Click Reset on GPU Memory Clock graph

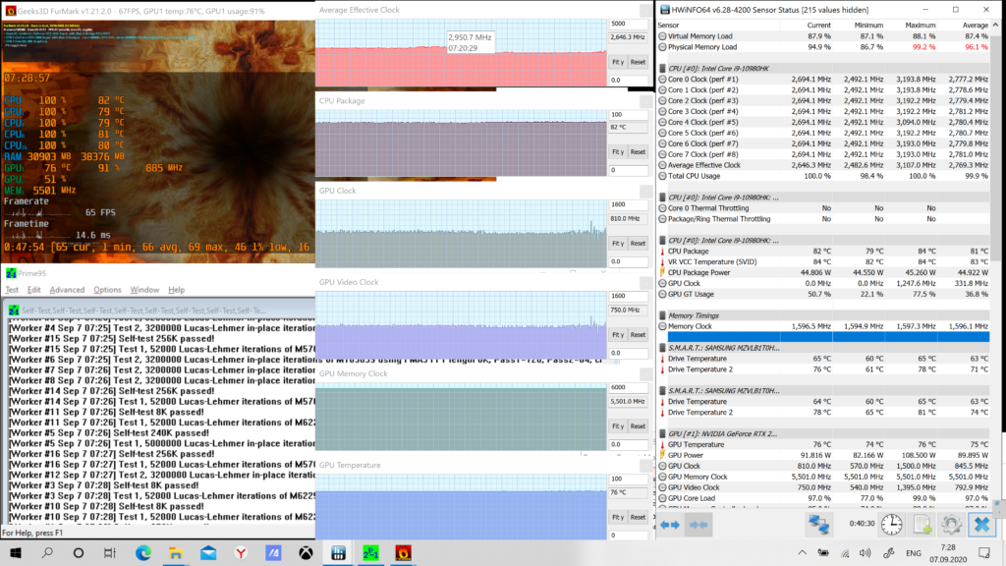[x=638, y=426]
